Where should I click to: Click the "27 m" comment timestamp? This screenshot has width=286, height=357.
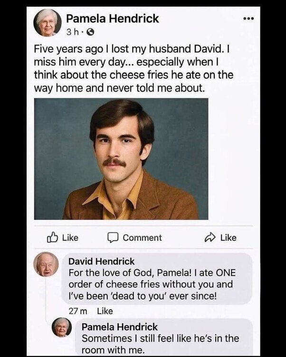pyautogui.click(x=76, y=311)
